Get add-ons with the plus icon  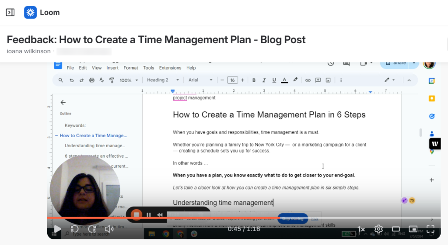pyautogui.click(x=432, y=180)
